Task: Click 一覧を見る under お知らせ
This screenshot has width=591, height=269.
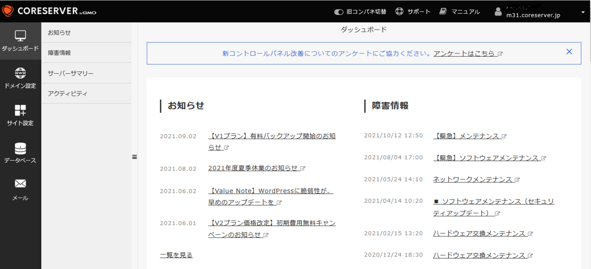Action: 176,255
